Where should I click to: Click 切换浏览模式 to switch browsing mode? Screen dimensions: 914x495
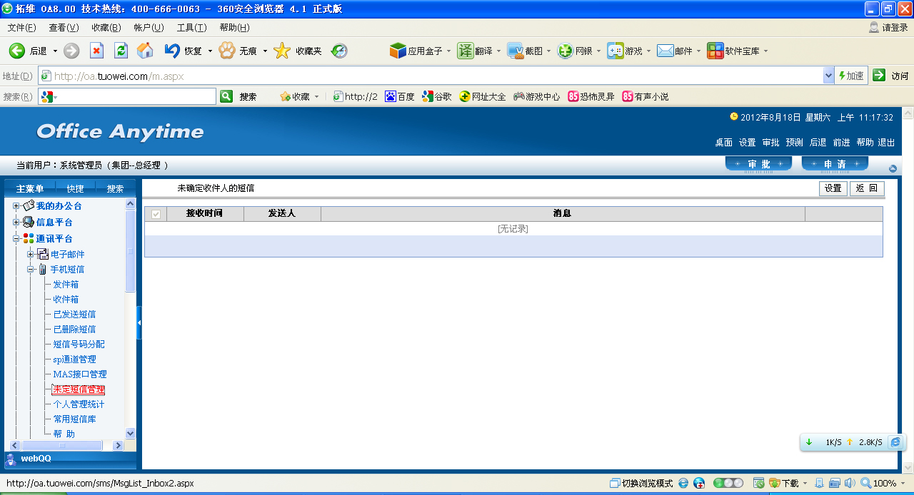(641, 483)
